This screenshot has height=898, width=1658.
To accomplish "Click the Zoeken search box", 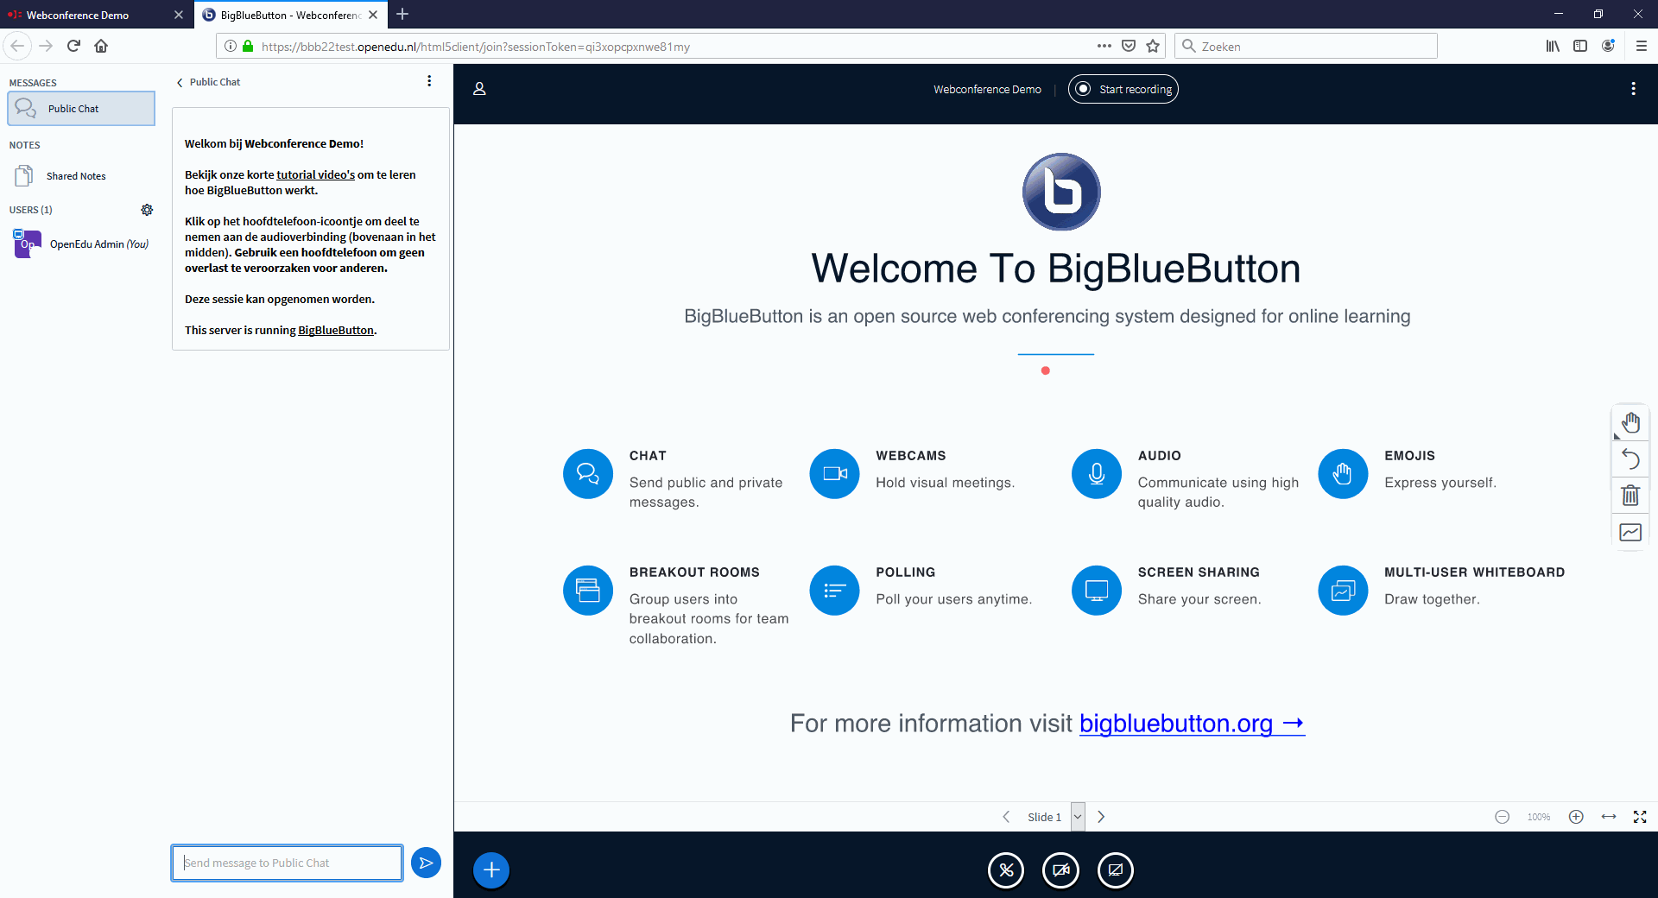I will (x=1306, y=46).
